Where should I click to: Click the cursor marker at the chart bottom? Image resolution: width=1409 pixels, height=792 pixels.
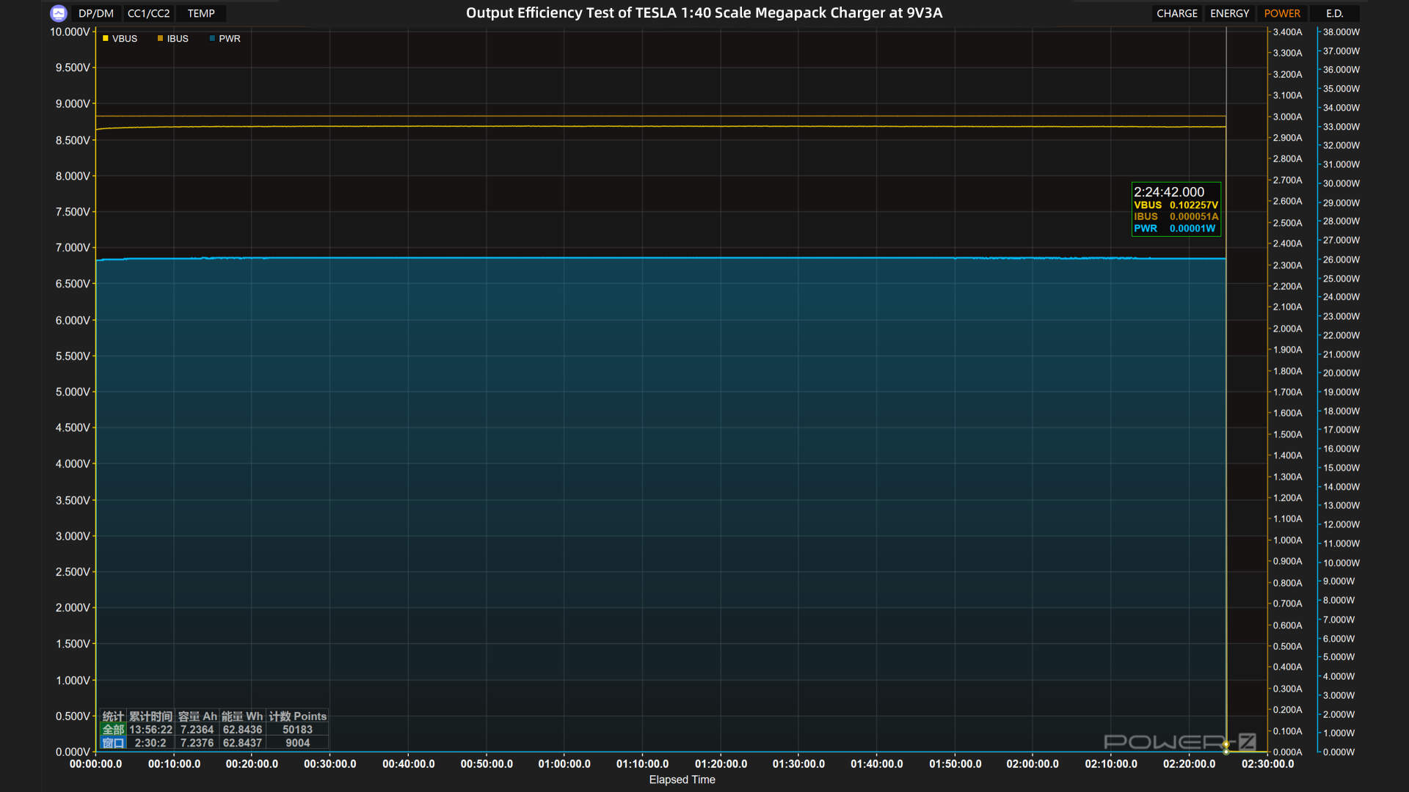[1226, 747]
